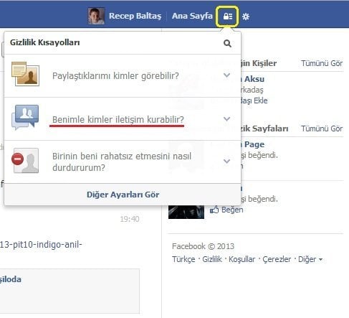Viewport: 349px width, 318px height.
Task: Open the Koşullar footer link
Action: 242,259
